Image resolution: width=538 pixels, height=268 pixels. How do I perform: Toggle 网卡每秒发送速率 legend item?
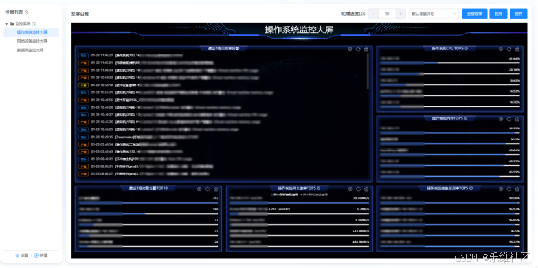click(314, 195)
